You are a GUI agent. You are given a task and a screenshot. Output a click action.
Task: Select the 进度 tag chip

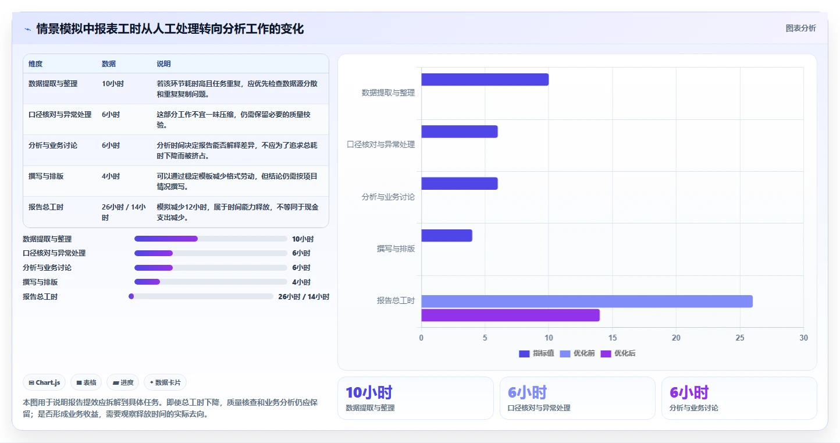point(123,382)
